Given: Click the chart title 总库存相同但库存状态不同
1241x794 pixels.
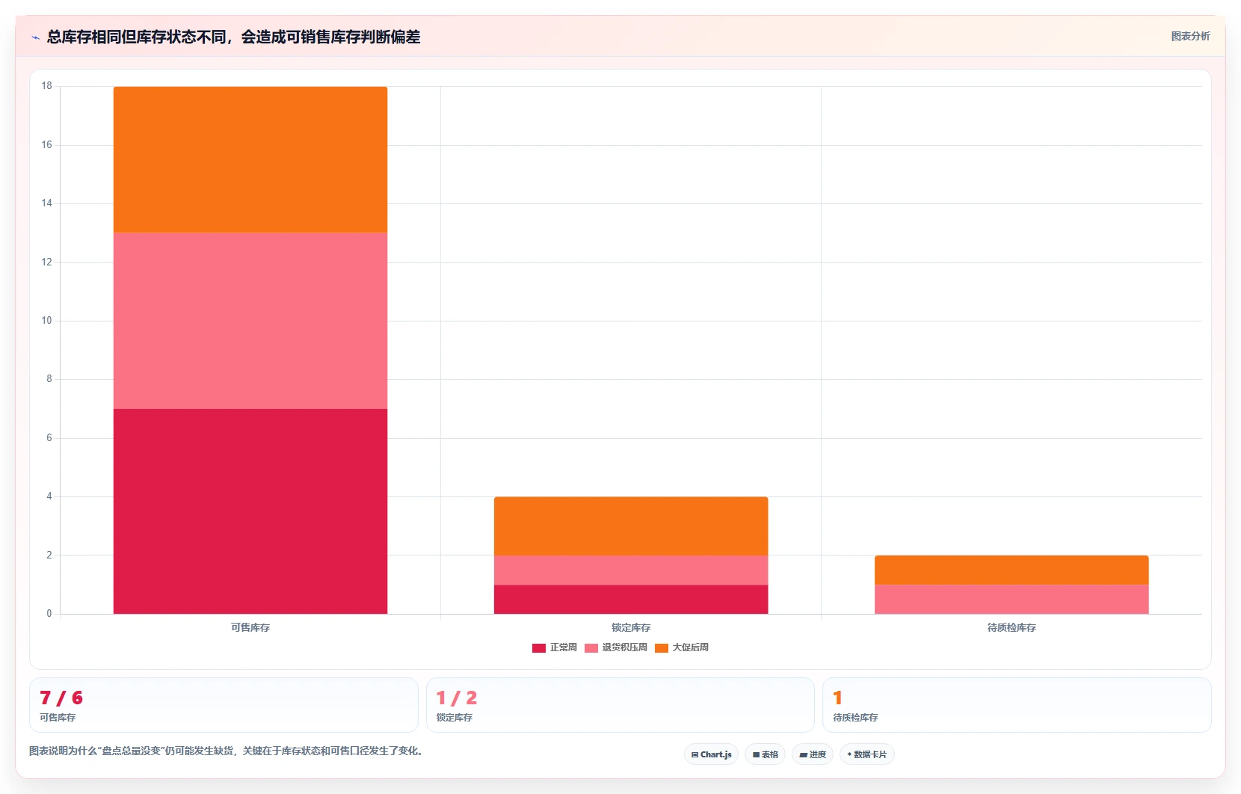Looking at the screenshot, I should pyautogui.click(x=233, y=37).
